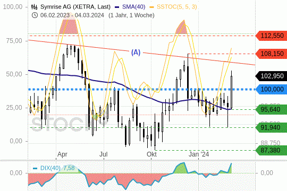
Task: Click the dark blue SMA(40) legend marker
Action: click(x=117, y=7)
